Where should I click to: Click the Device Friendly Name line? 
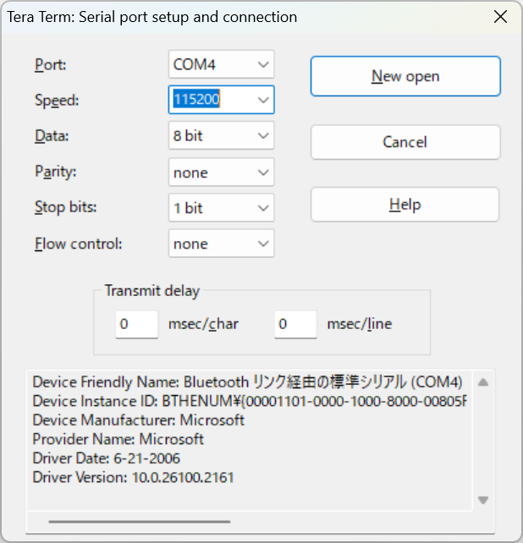point(247,381)
